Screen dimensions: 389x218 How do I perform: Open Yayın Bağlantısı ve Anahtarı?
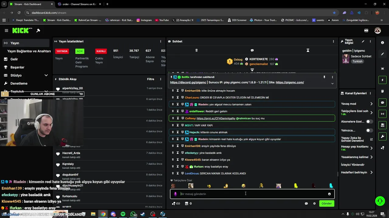point(29,51)
